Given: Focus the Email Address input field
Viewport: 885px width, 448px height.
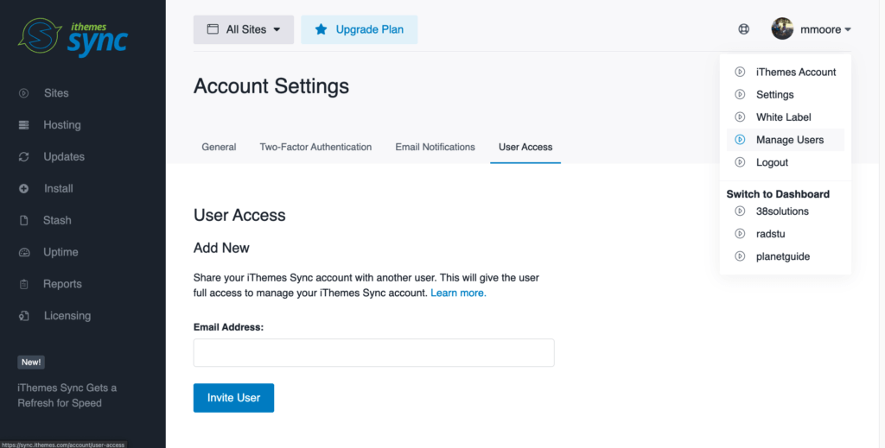Looking at the screenshot, I should tap(373, 352).
